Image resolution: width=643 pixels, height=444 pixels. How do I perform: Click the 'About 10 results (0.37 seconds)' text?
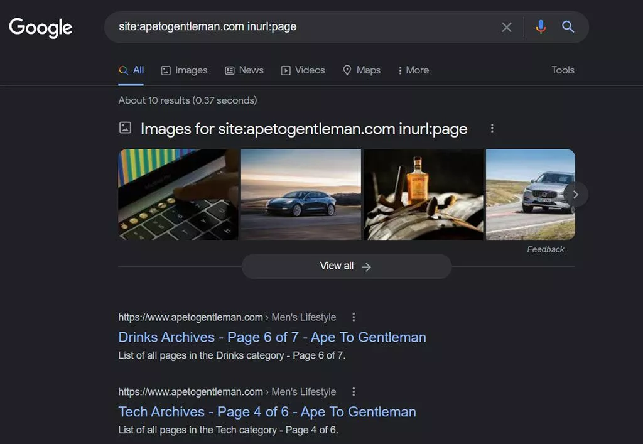coord(188,100)
